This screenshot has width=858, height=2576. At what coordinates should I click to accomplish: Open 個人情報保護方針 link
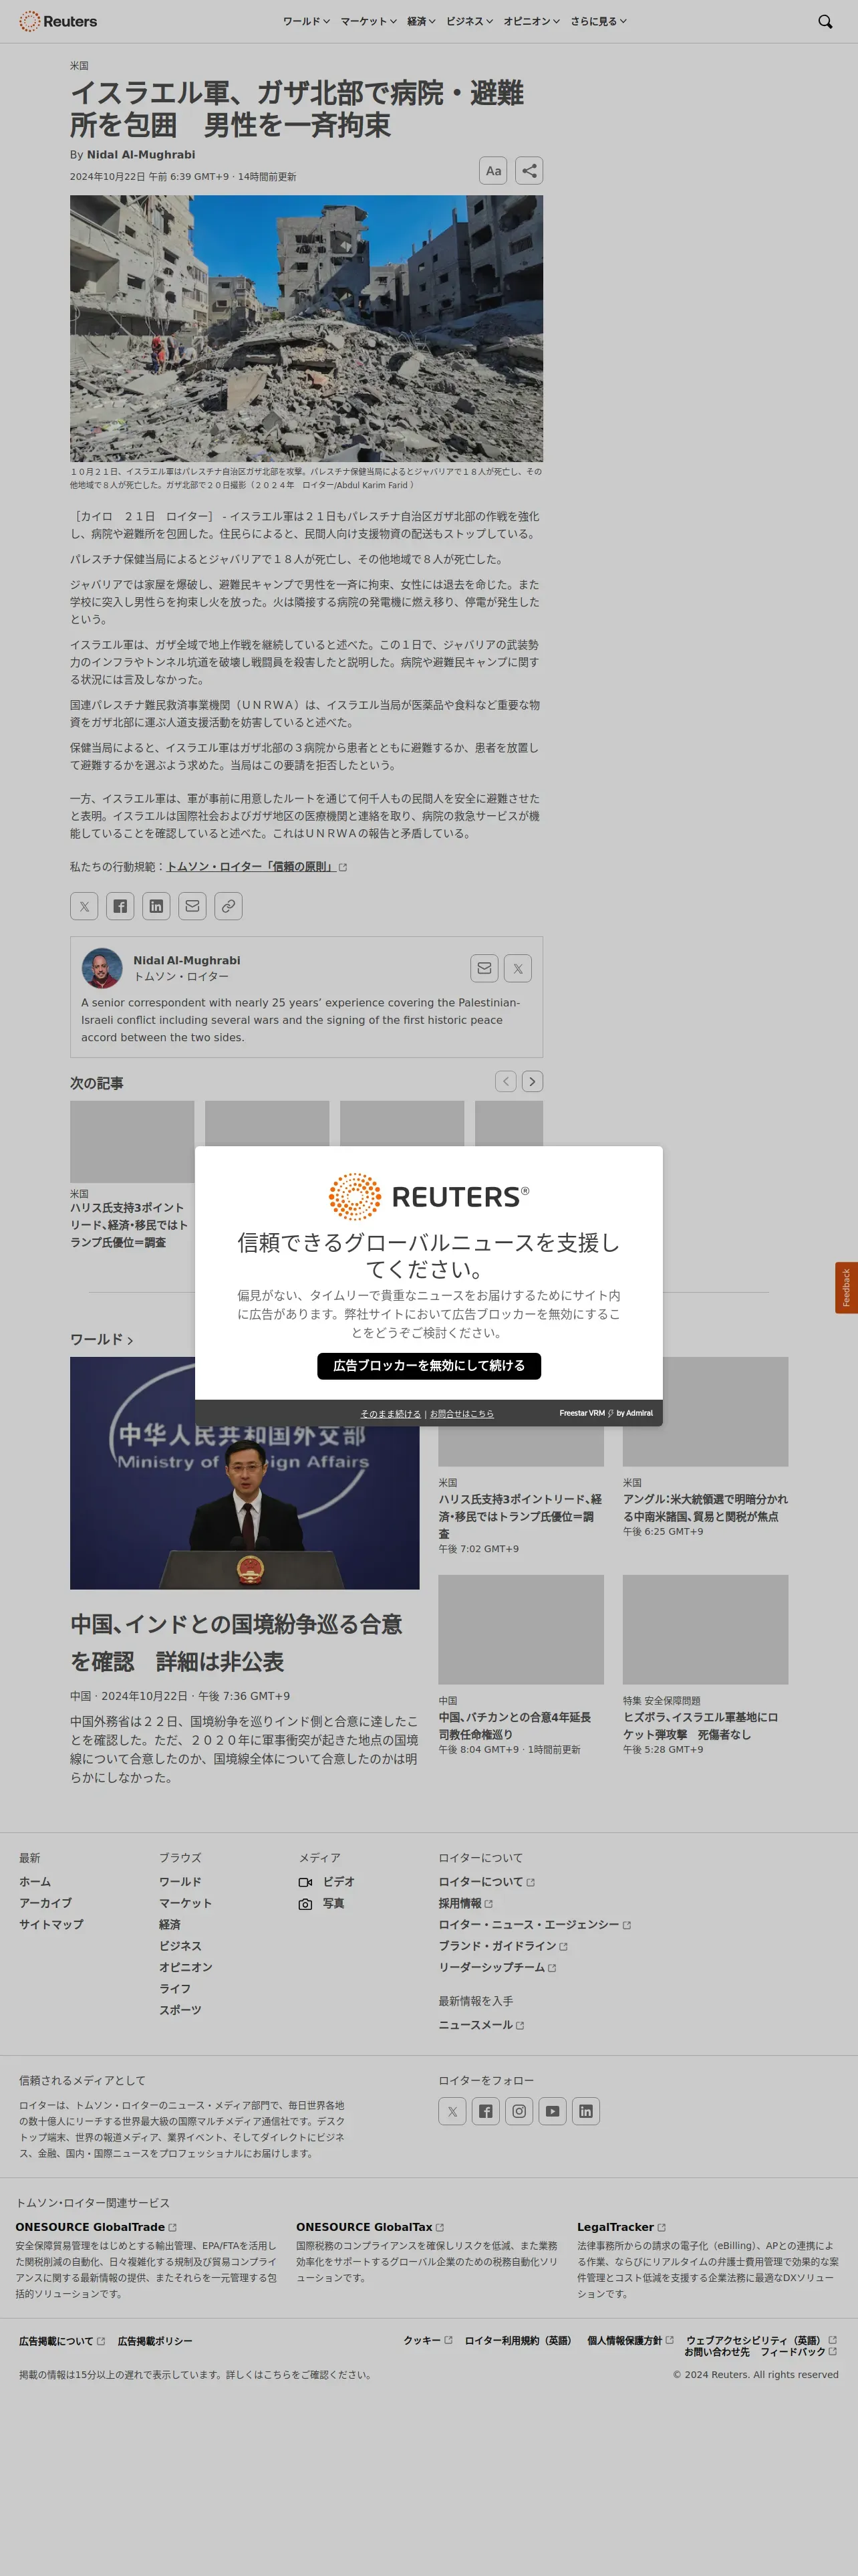pyautogui.click(x=630, y=2340)
